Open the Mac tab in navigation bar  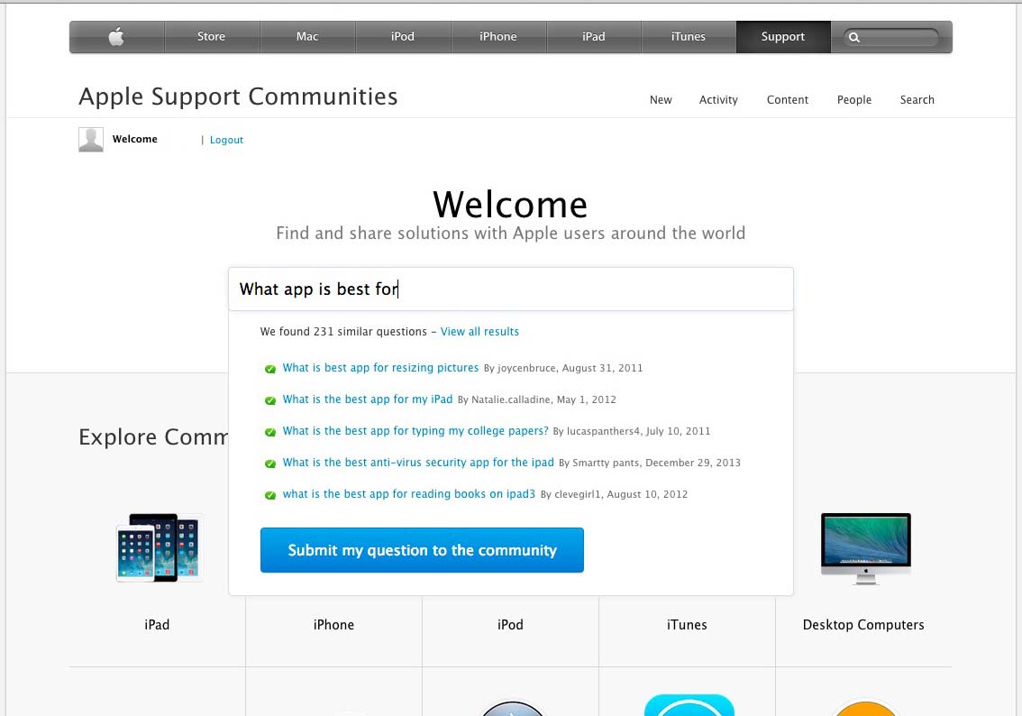pos(307,36)
